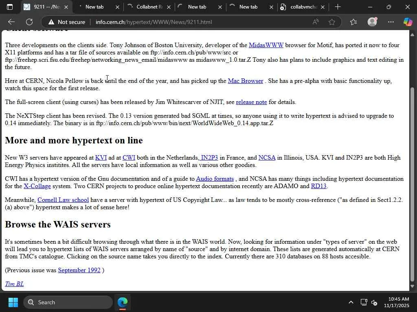Click the Not secure warning icon
The height and width of the screenshot is (312, 417).
(51, 22)
